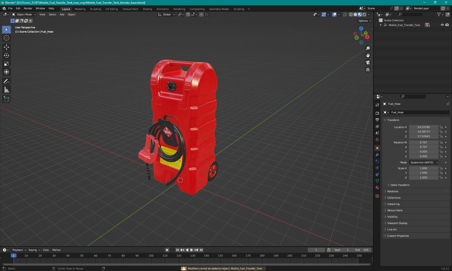Open the World properties tab
452x271 pixels.
click(377, 140)
